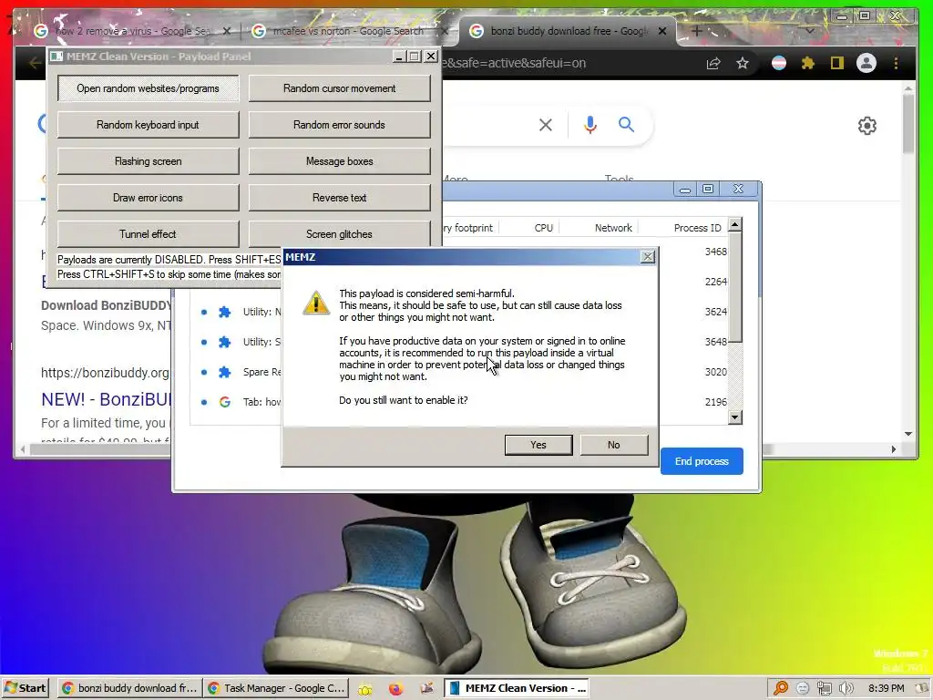Open Chrome profile avatar

(x=866, y=63)
